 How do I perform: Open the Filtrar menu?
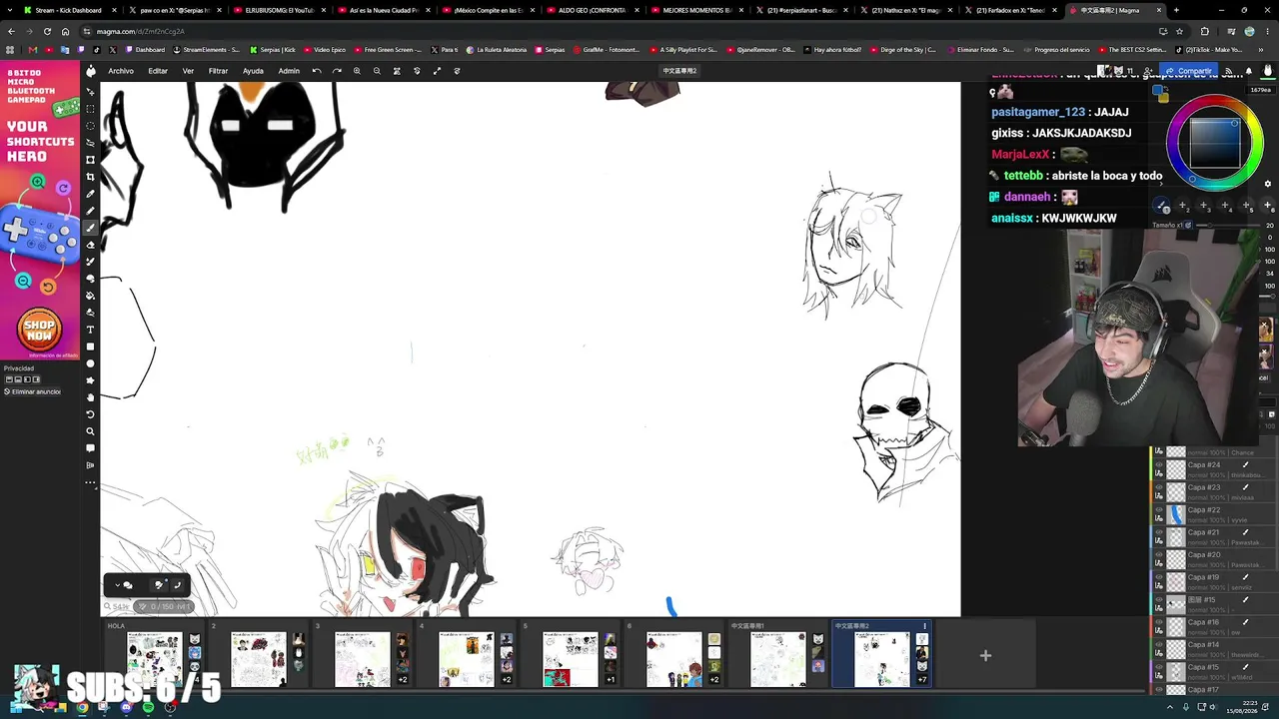[x=218, y=71]
